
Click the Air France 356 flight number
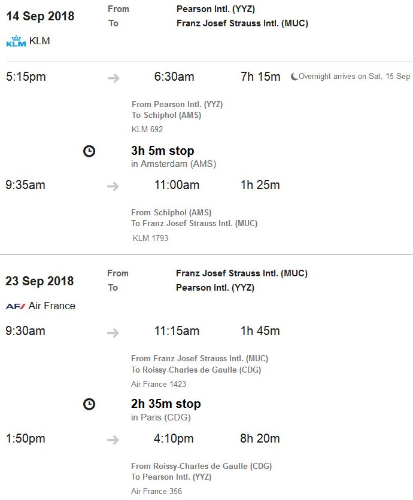pyautogui.click(x=156, y=491)
